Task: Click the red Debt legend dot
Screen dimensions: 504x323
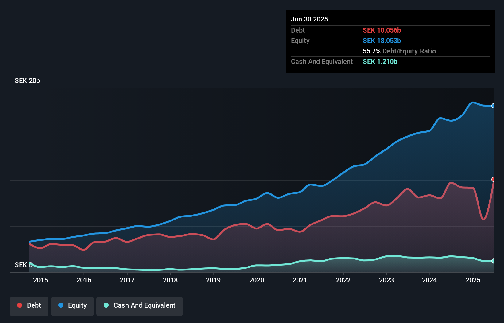Action: click(x=20, y=305)
